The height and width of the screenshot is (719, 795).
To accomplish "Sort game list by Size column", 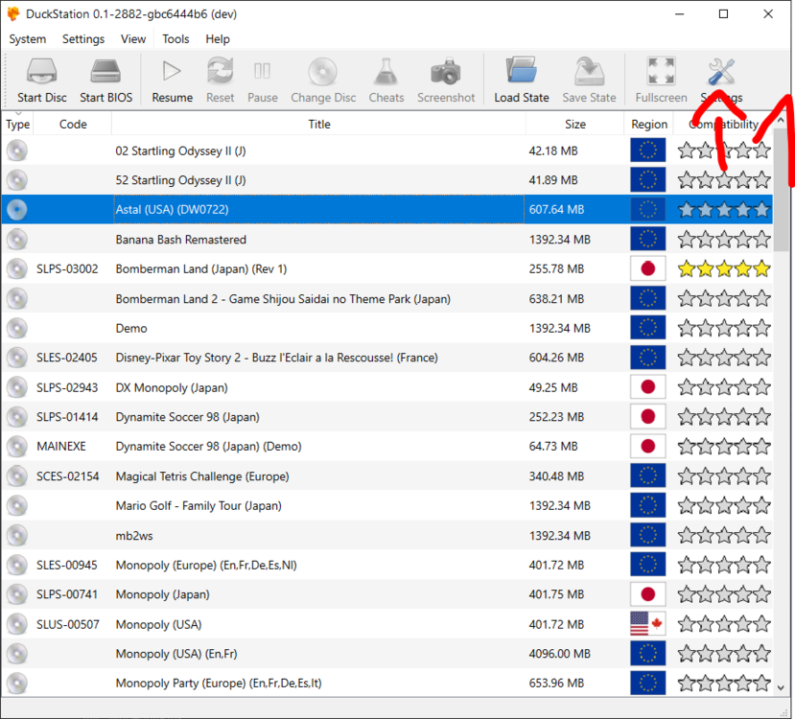I will 574,124.
